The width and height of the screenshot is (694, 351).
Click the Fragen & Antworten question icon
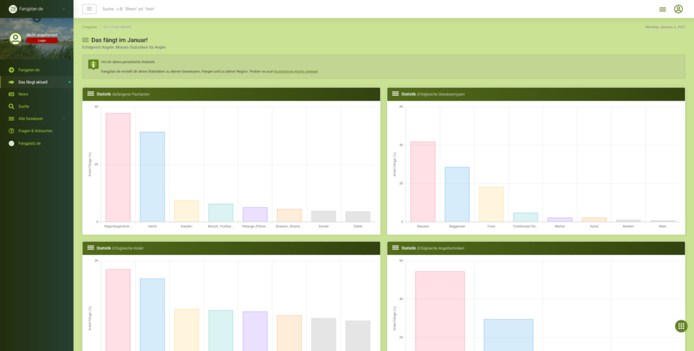coord(10,131)
